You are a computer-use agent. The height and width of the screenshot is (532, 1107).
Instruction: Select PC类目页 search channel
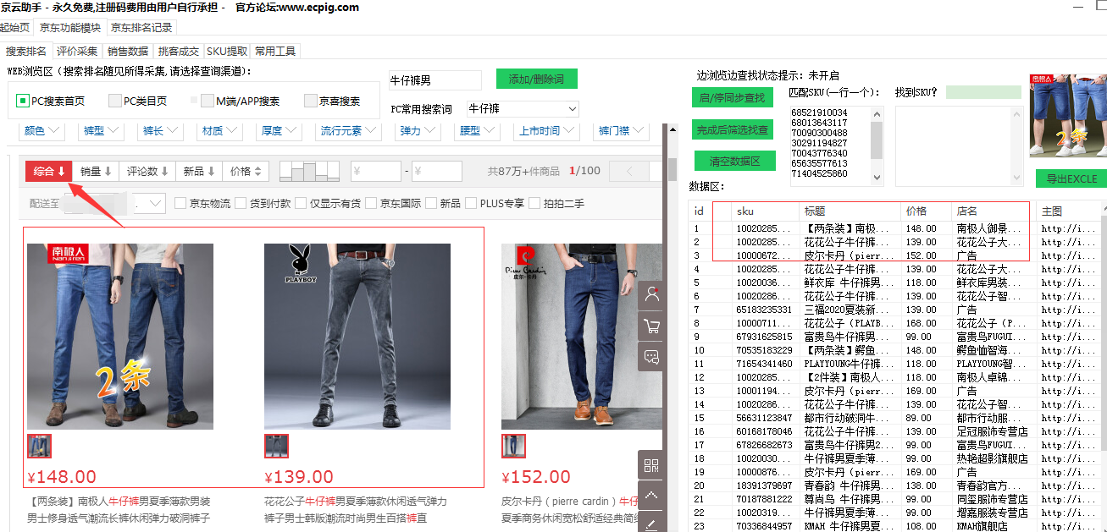(x=137, y=101)
